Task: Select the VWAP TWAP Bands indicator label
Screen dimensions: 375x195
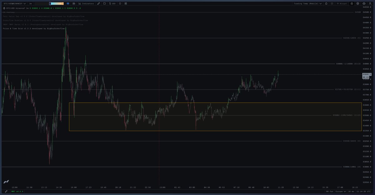Action: coord(43,24)
